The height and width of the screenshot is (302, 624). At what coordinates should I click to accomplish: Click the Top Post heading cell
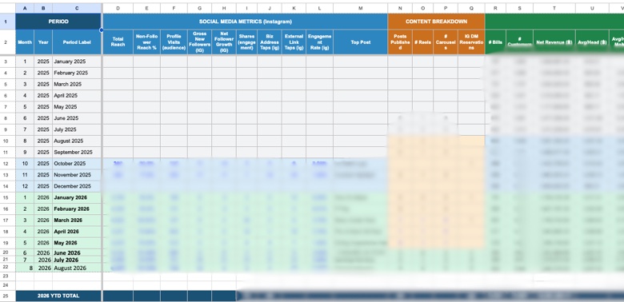(x=360, y=42)
